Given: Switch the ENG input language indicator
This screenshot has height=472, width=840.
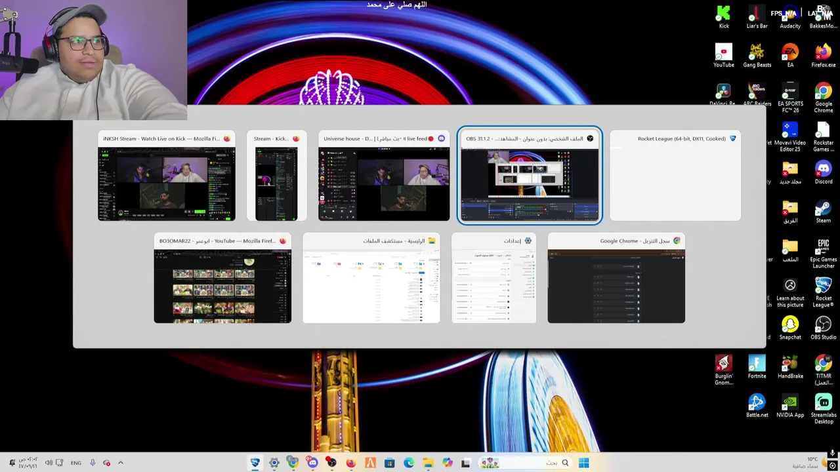Looking at the screenshot, I should click(x=76, y=463).
